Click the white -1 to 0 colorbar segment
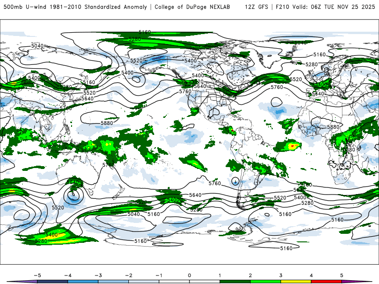Image resolution: width=379 pixels, height=284 pixels. coord(174,282)
